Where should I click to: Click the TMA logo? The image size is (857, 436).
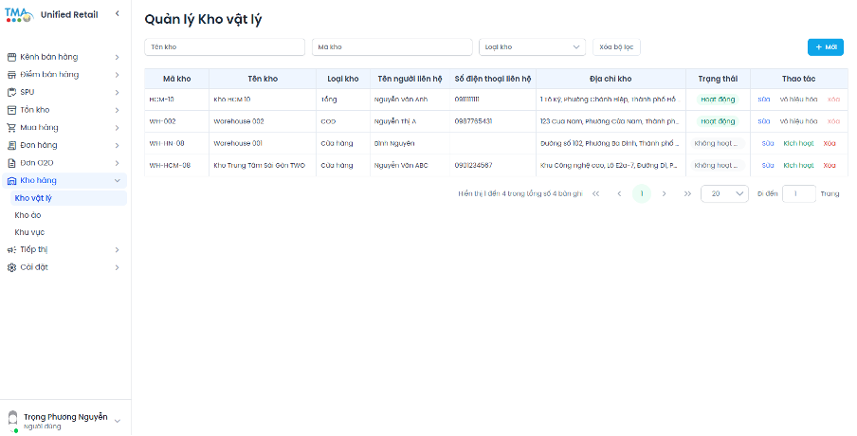19,15
